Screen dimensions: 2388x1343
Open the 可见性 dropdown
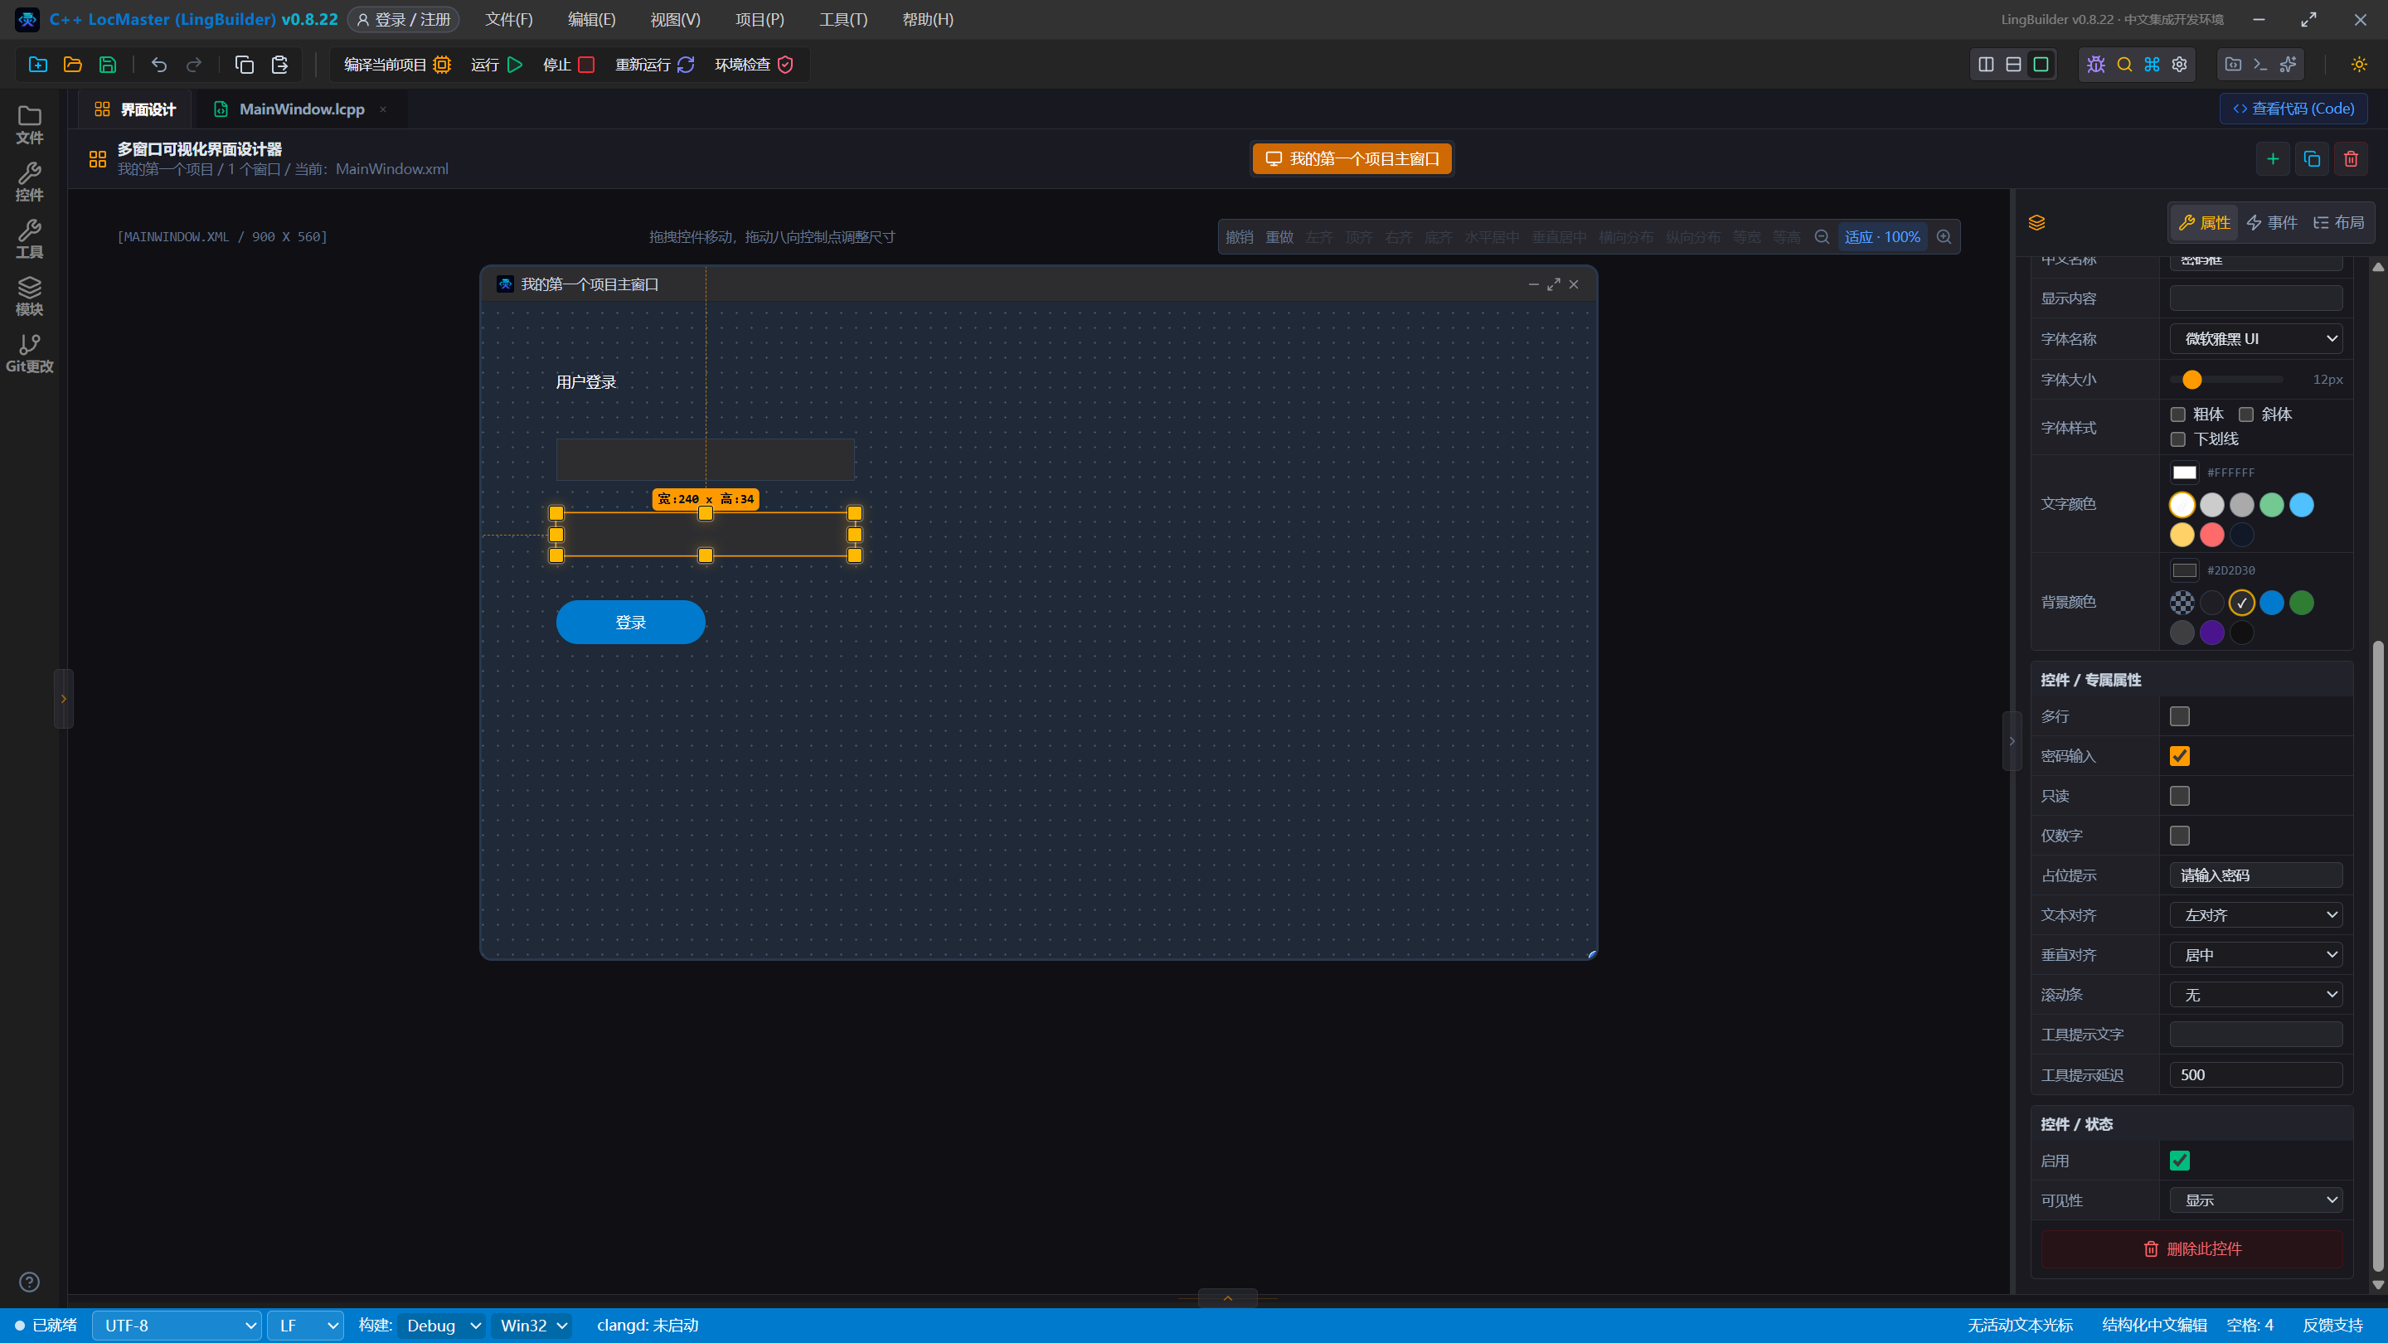[2256, 1200]
